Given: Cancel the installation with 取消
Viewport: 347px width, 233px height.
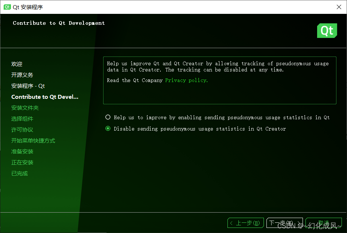Looking at the screenshot, I should [x=324, y=223].
